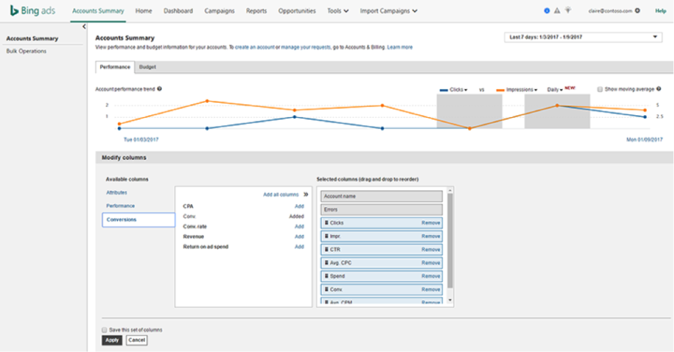Image resolution: width=674 pixels, height=352 pixels.
Task: Click selected columns scroll down arrow
Action: click(450, 301)
